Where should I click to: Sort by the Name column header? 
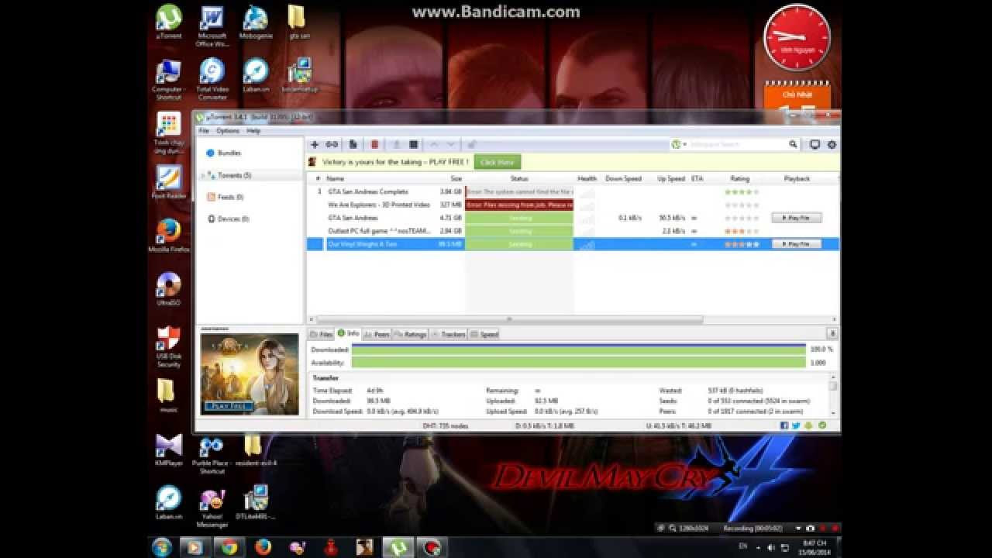coord(336,179)
